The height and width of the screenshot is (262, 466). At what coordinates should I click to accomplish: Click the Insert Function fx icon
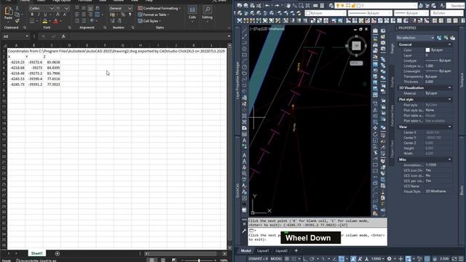(x=63, y=36)
